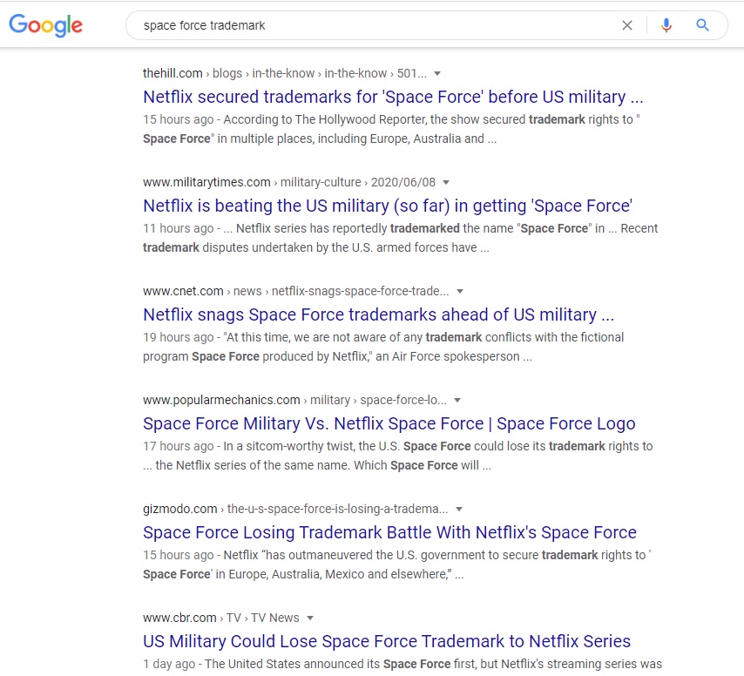Click the blue magnifier search icon
Image resolution: width=744 pixels, height=676 pixels.
pos(702,25)
